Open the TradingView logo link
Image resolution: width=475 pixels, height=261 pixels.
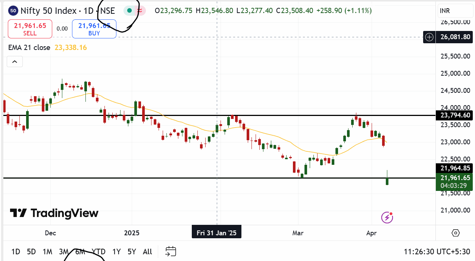(x=54, y=213)
